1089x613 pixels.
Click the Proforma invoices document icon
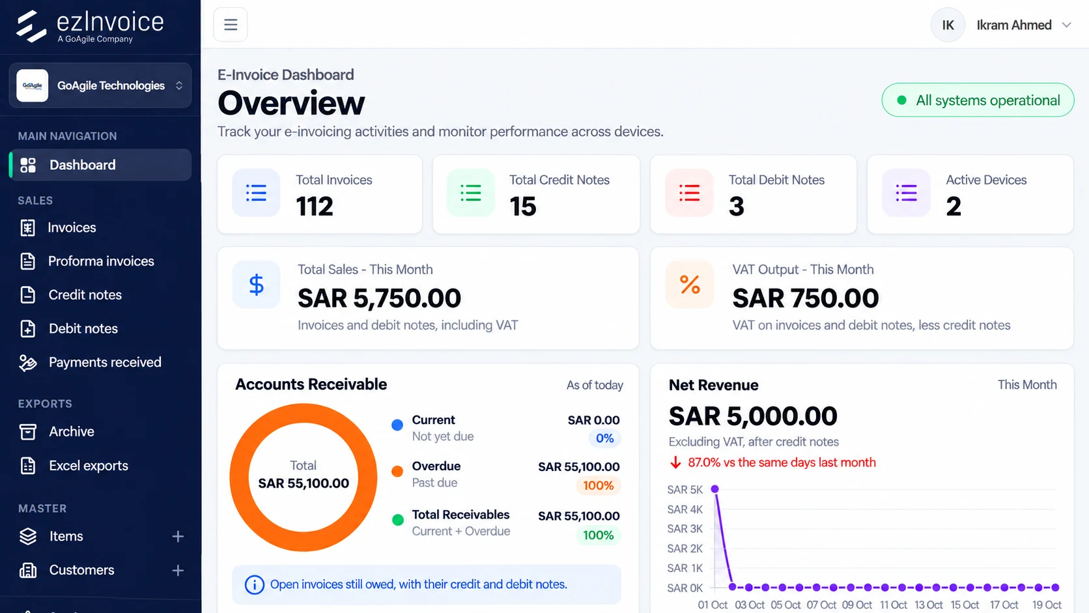tap(27, 261)
